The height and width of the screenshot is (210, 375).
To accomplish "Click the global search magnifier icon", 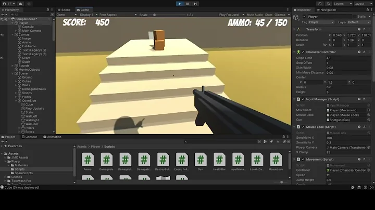I will tap(328, 4).
